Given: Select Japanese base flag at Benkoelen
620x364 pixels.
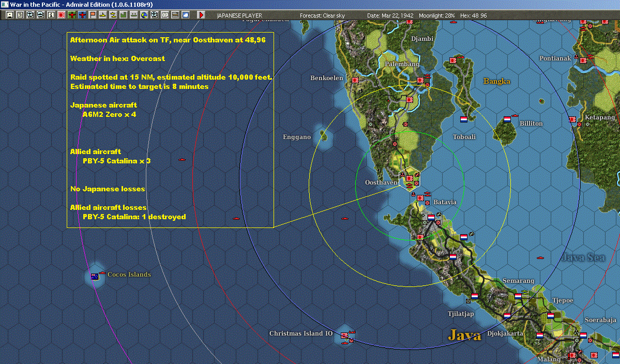Looking at the screenshot, I should (x=355, y=80).
